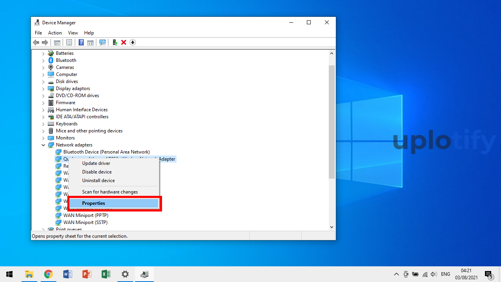Select Bluetooth Device (Personal Area Network)

(106, 152)
